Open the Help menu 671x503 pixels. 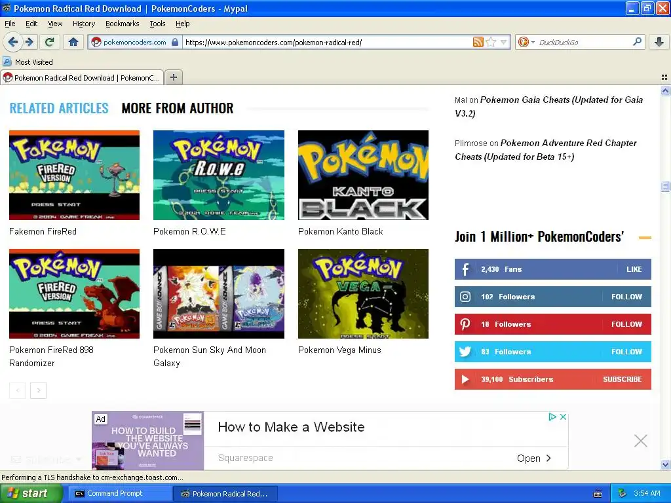(182, 24)
